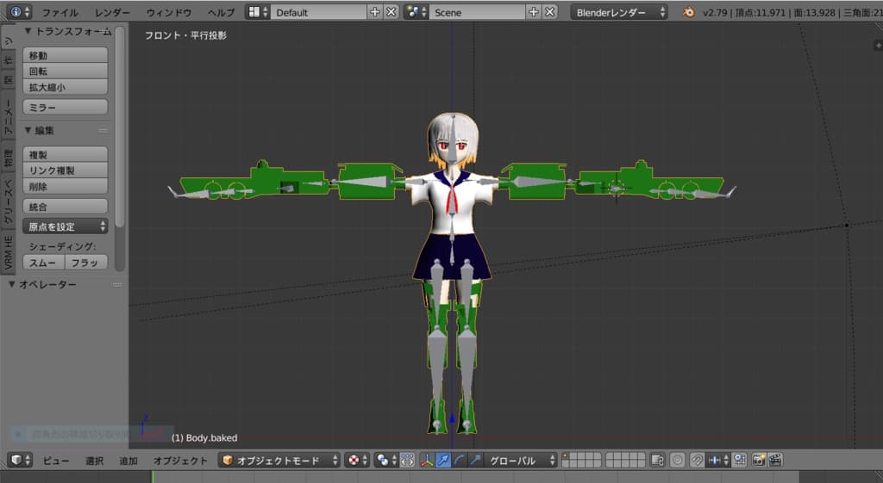883x483 pixels.
Task: Click the add screen layout plus icon
Action: pyautogui.click(x=374, y=12)
